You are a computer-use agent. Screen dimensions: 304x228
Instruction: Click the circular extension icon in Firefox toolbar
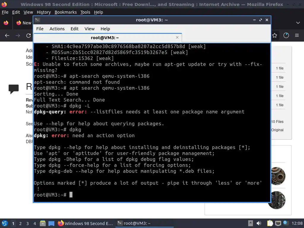pos(286,35)
